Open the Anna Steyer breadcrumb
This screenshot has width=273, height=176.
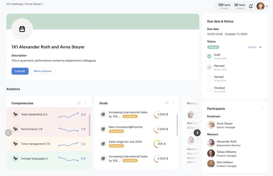(x=33, y=4)
